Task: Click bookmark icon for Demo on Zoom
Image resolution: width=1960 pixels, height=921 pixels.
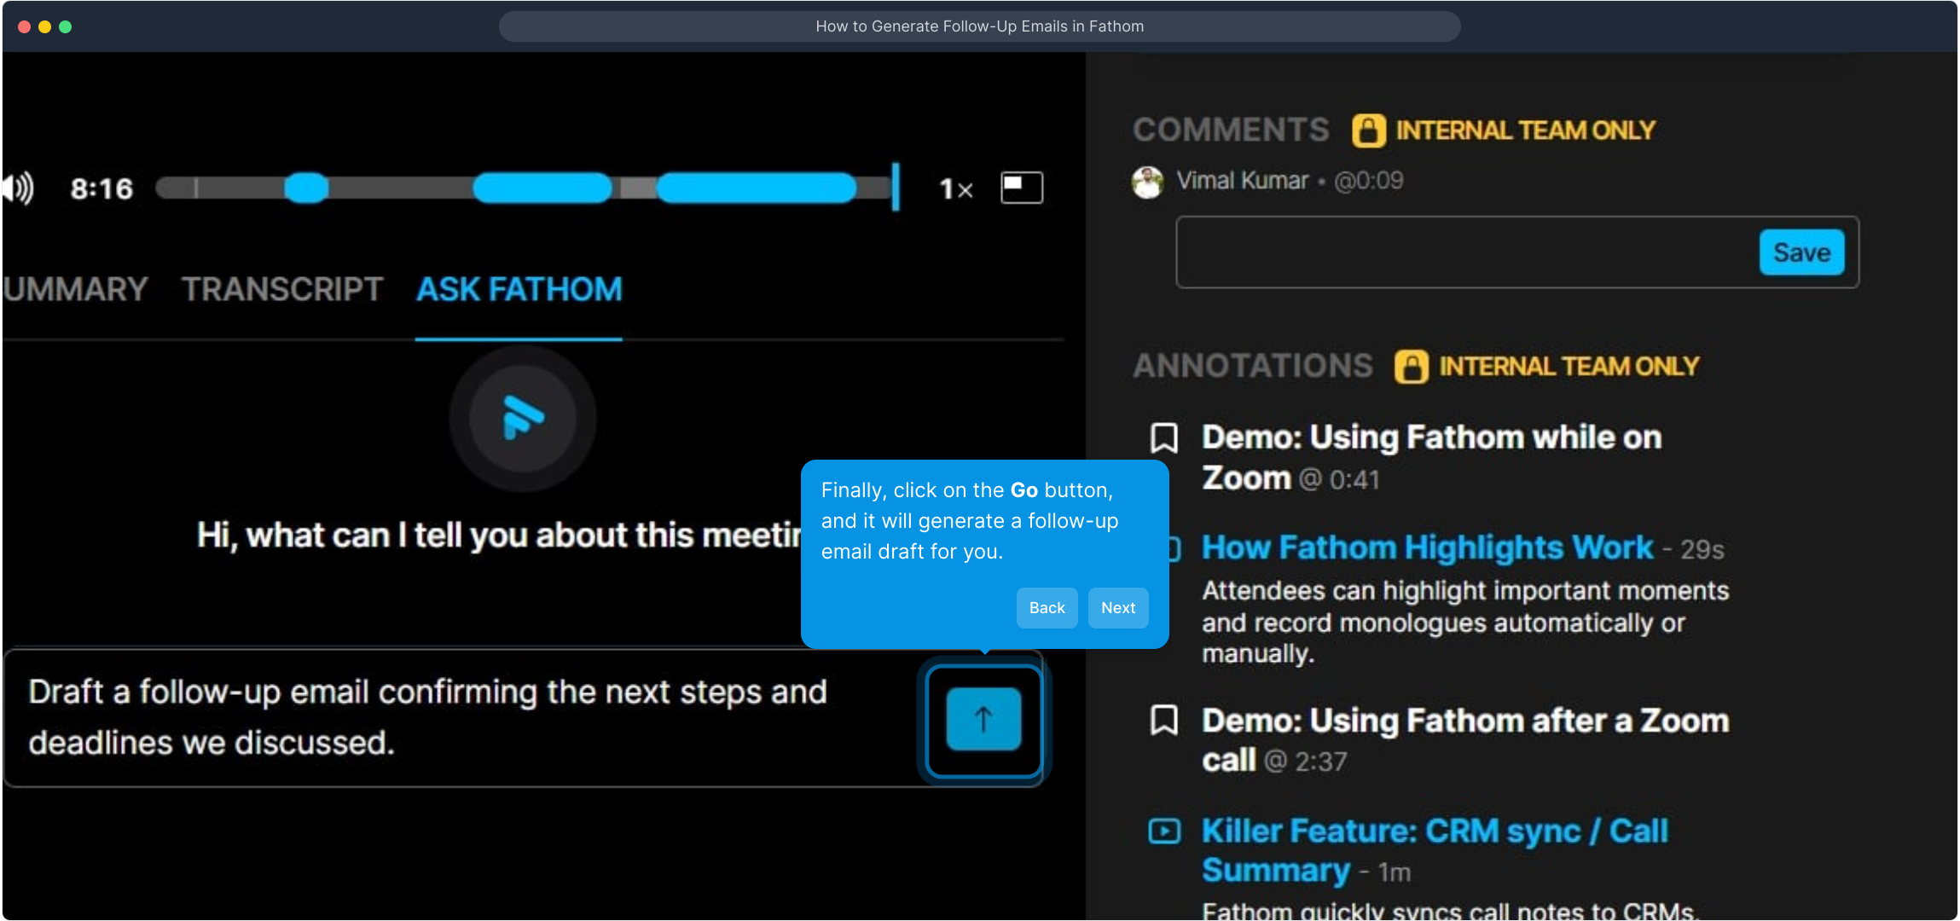Action: [x=1164, y=437]
